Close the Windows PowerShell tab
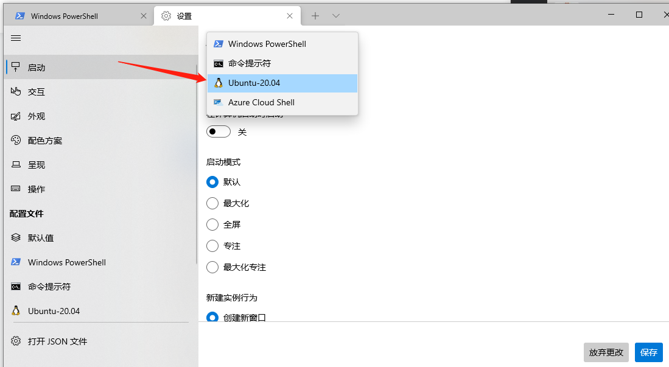 144,16
